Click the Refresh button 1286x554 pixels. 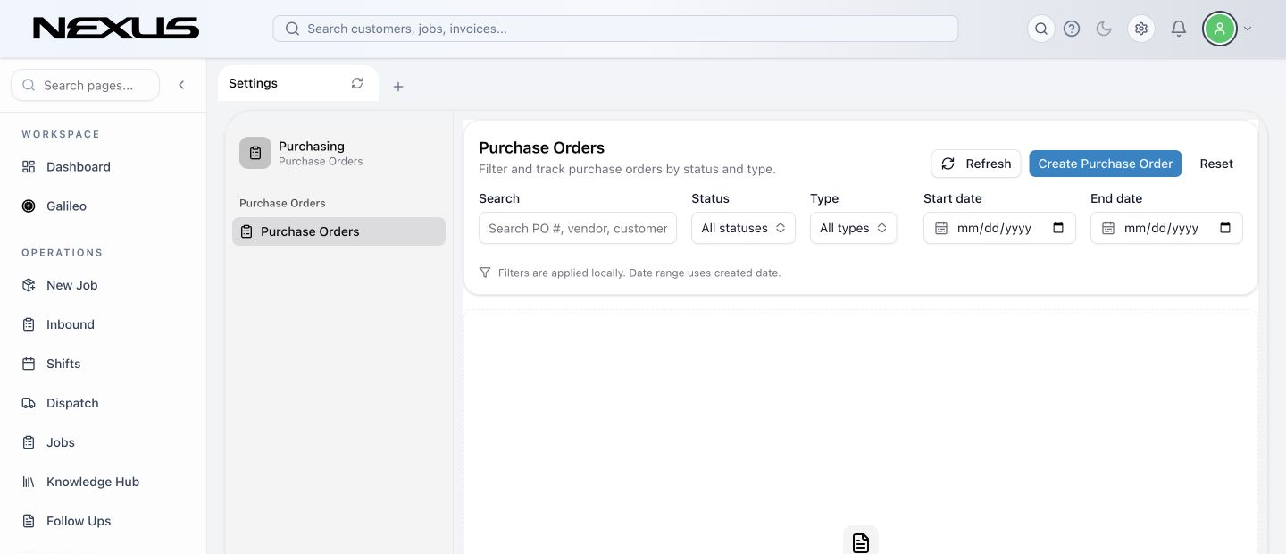pyautogui.click(x=976, y=164)
